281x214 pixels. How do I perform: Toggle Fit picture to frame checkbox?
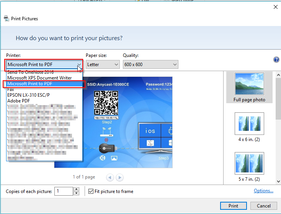pyautogui.click(x=91, y=191)
